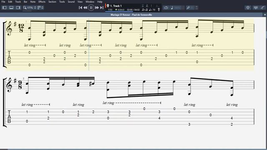Open the keyboard view
Viewport: 267px width, 150px height.
point(256,7)
